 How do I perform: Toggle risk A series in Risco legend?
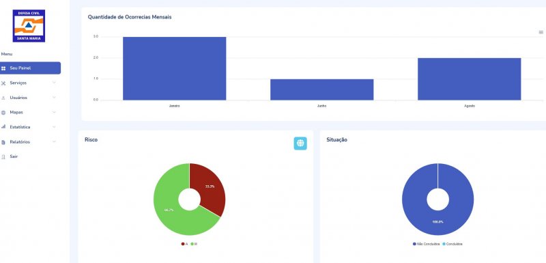point(184,244)
